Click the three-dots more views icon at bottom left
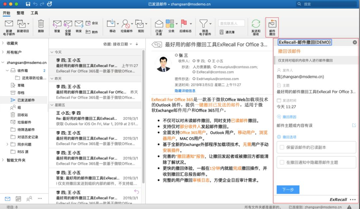 [x=40, y=199]
